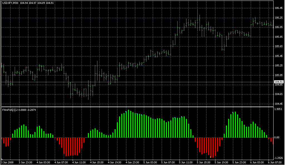Click the 0.00 indicator zero level label
The height and width of the screenshot is (165, 285).
click(277, 137)
